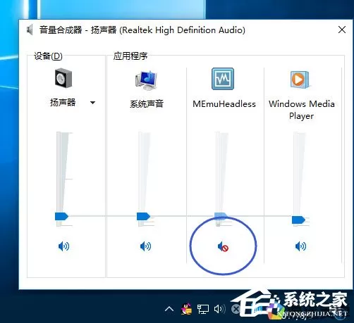The height and width of the screenshot is (323, 354).
Task: Click the MEmuHeadless application icon
Action: [x=223, y=79]
